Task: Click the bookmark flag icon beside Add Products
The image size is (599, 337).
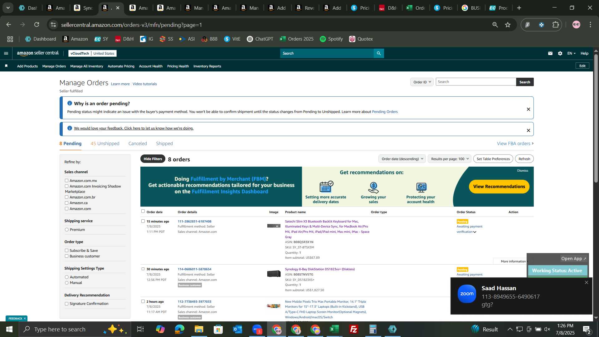Action: (x=6, y=66)
